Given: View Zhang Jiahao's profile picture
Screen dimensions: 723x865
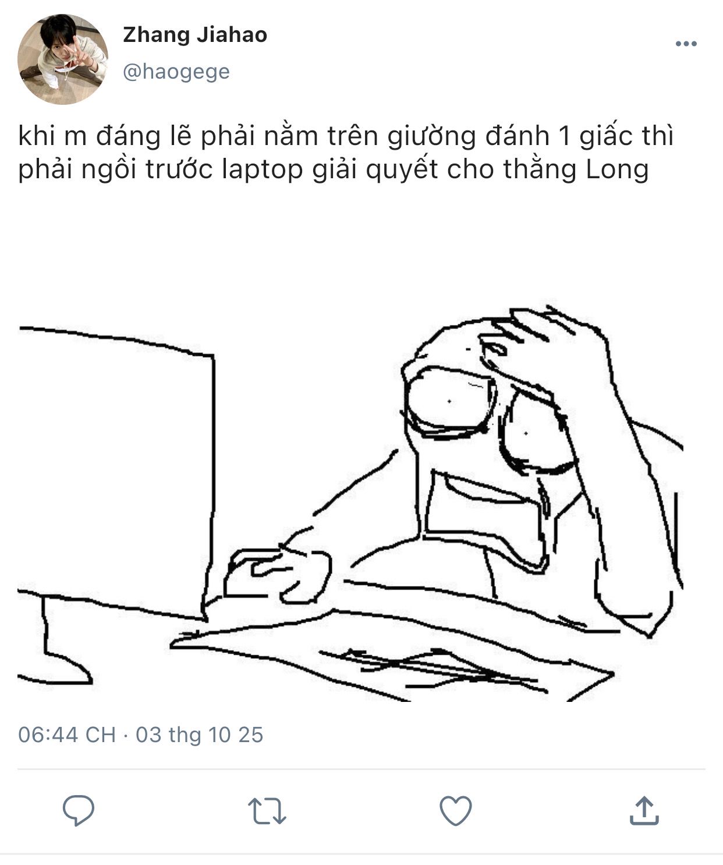Looking at the screenshot, I should [63, 59].
